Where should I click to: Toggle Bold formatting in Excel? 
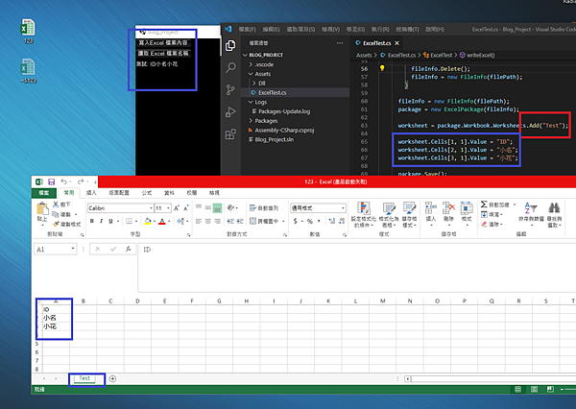click(92, 221)
